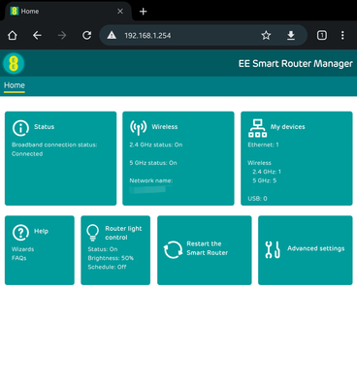
Task: Open the FAQs link
Action: [x=18, y=258]
